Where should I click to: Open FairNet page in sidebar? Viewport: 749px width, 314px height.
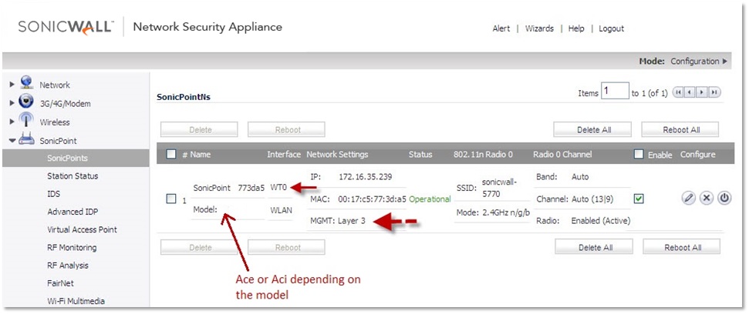(x=60, y=283)
